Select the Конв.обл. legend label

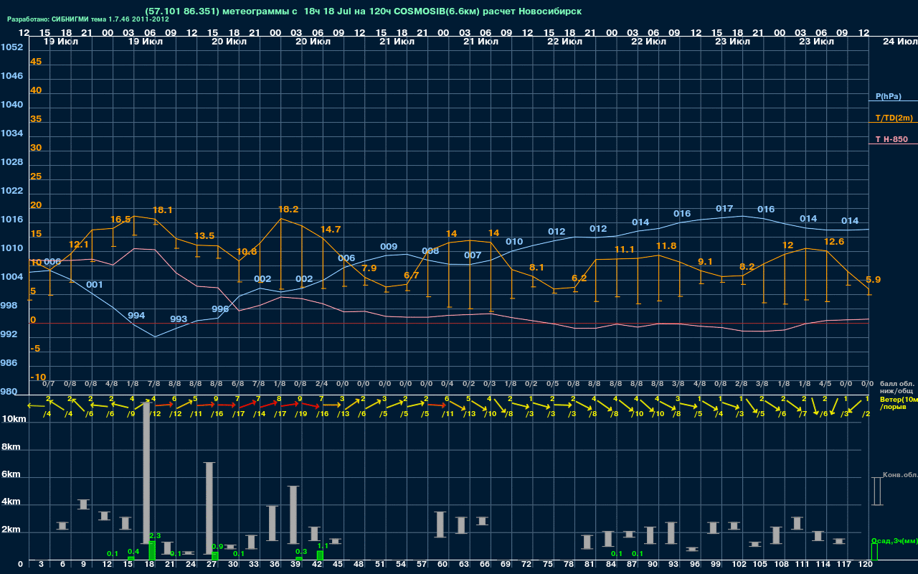click(x=900, y=476)
